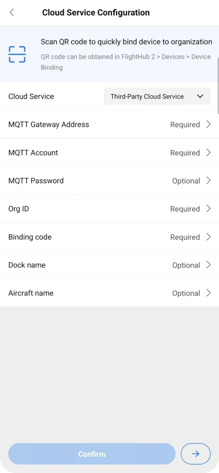The height and width of the screenshot is (473, 219).
Task: Open the Binding code entry field
Action: pyautogui.click(x=109, y=237)
